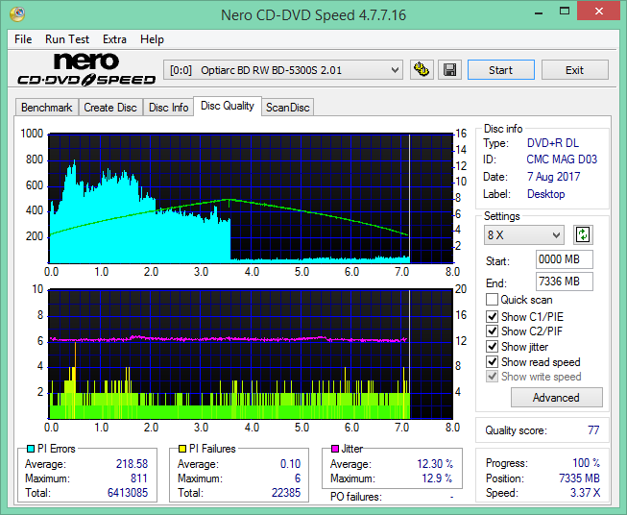
Task: Open the Help menu
Action: (152, 39)
